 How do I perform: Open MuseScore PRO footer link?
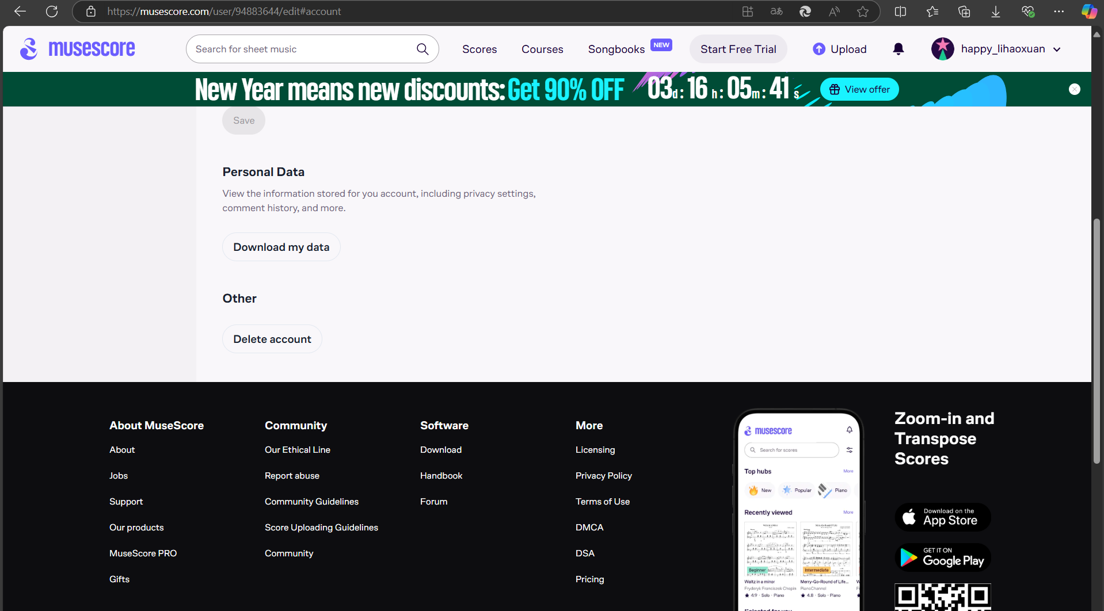click(143, 553)
